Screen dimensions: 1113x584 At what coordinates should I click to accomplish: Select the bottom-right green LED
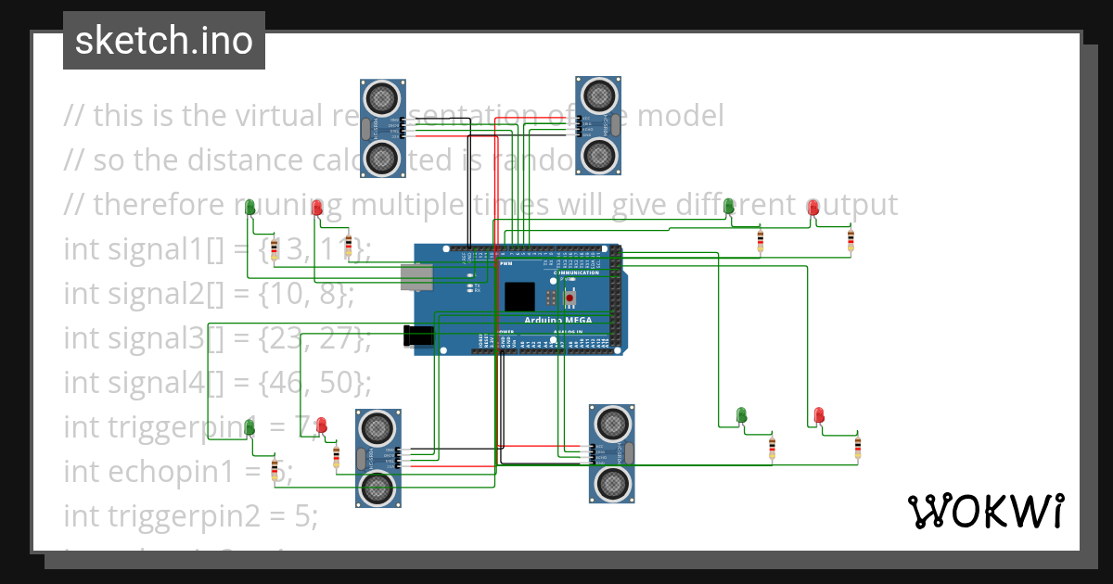click(x=741, y=414)
